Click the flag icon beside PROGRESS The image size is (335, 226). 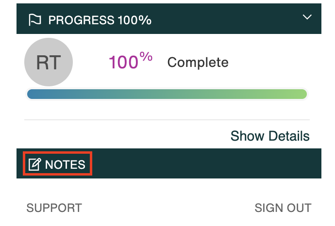(x=34, y=20)
